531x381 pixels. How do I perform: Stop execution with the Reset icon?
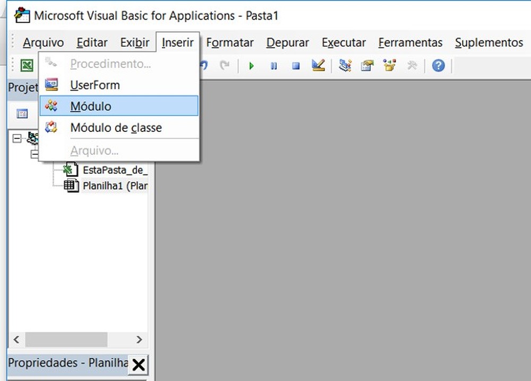(295, 65)
